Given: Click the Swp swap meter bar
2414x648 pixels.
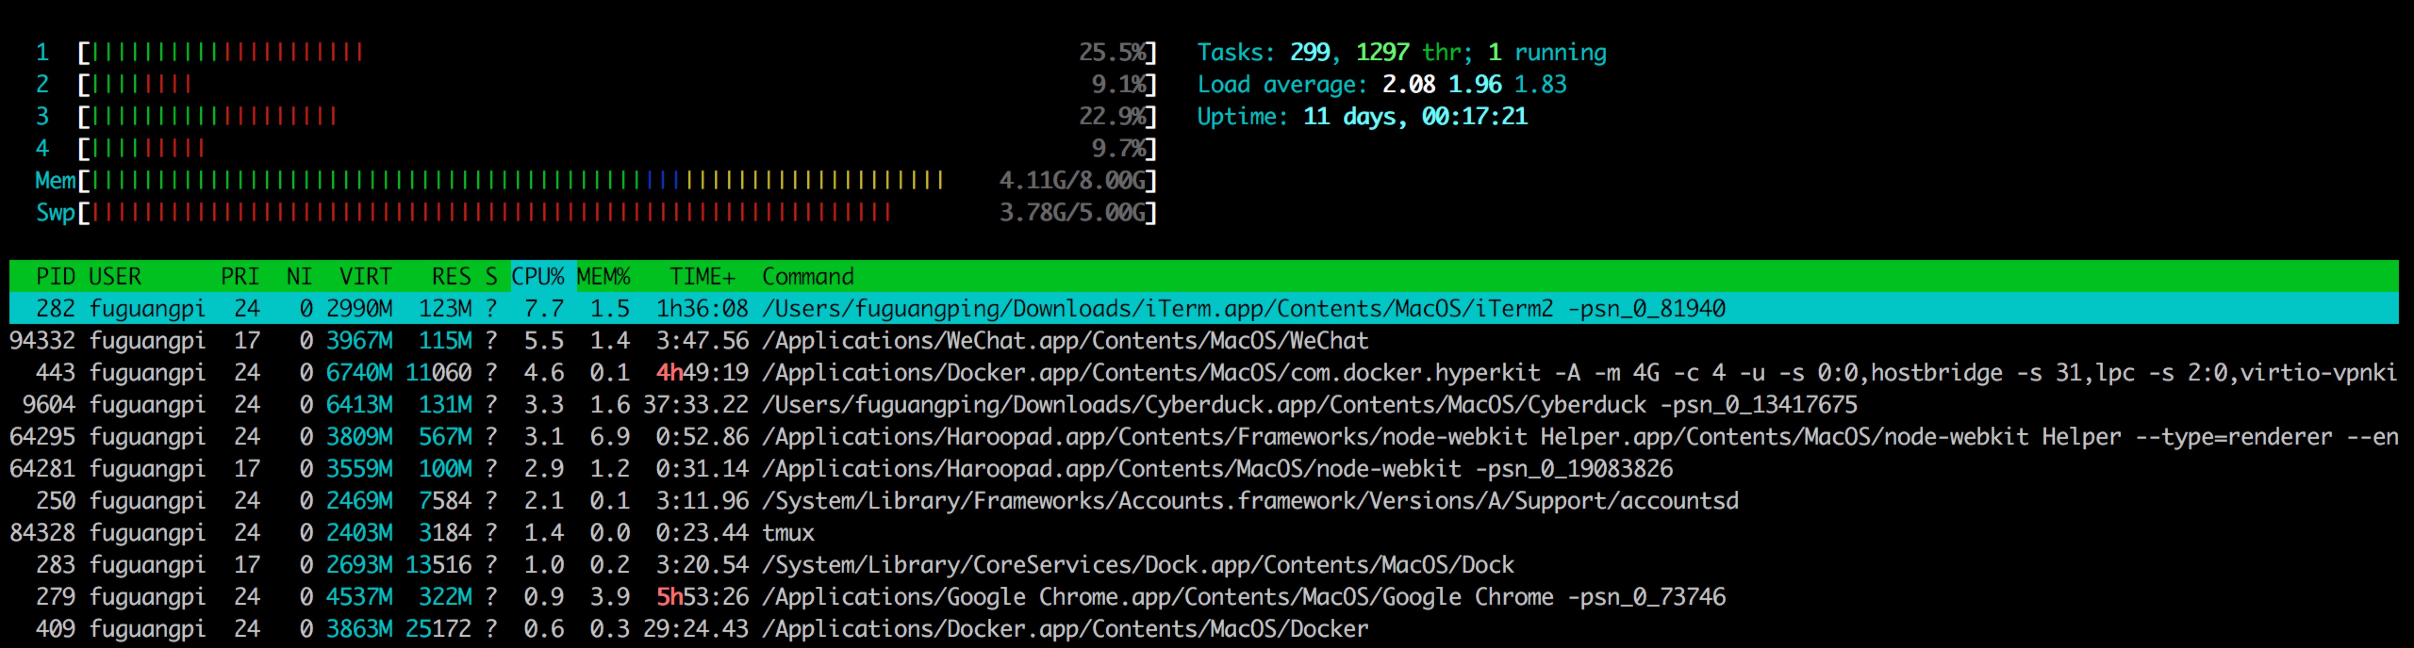Looking at the screenshot, I should (x=469, y=212).
